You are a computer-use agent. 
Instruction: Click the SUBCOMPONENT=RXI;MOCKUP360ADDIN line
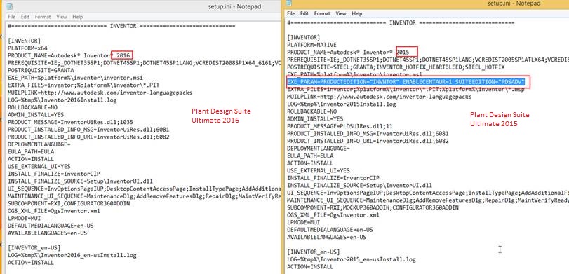(373, 207)
